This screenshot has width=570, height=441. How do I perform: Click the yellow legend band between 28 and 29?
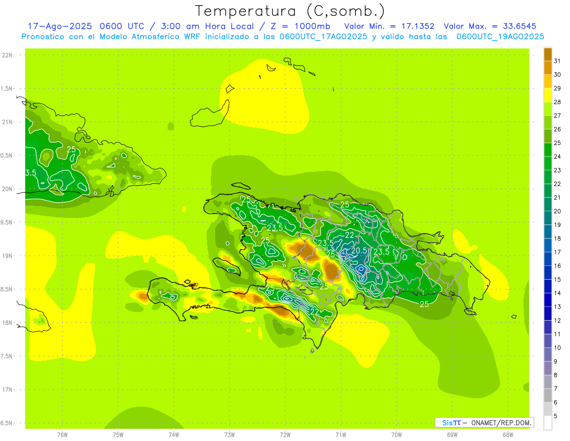pos(548,95)
